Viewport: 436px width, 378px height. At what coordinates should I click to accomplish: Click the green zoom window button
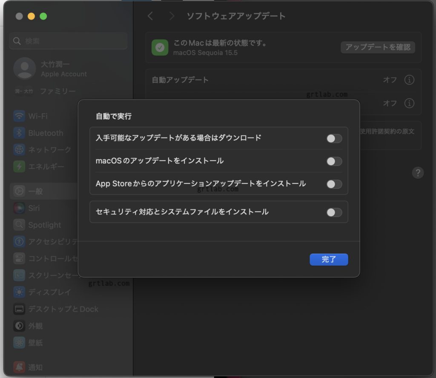(43, 17)
